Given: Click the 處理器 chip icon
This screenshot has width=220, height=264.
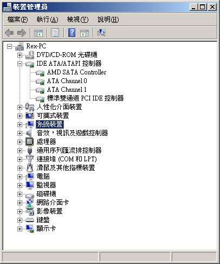Looking at the screenshot, I should (x=30, y=142).
